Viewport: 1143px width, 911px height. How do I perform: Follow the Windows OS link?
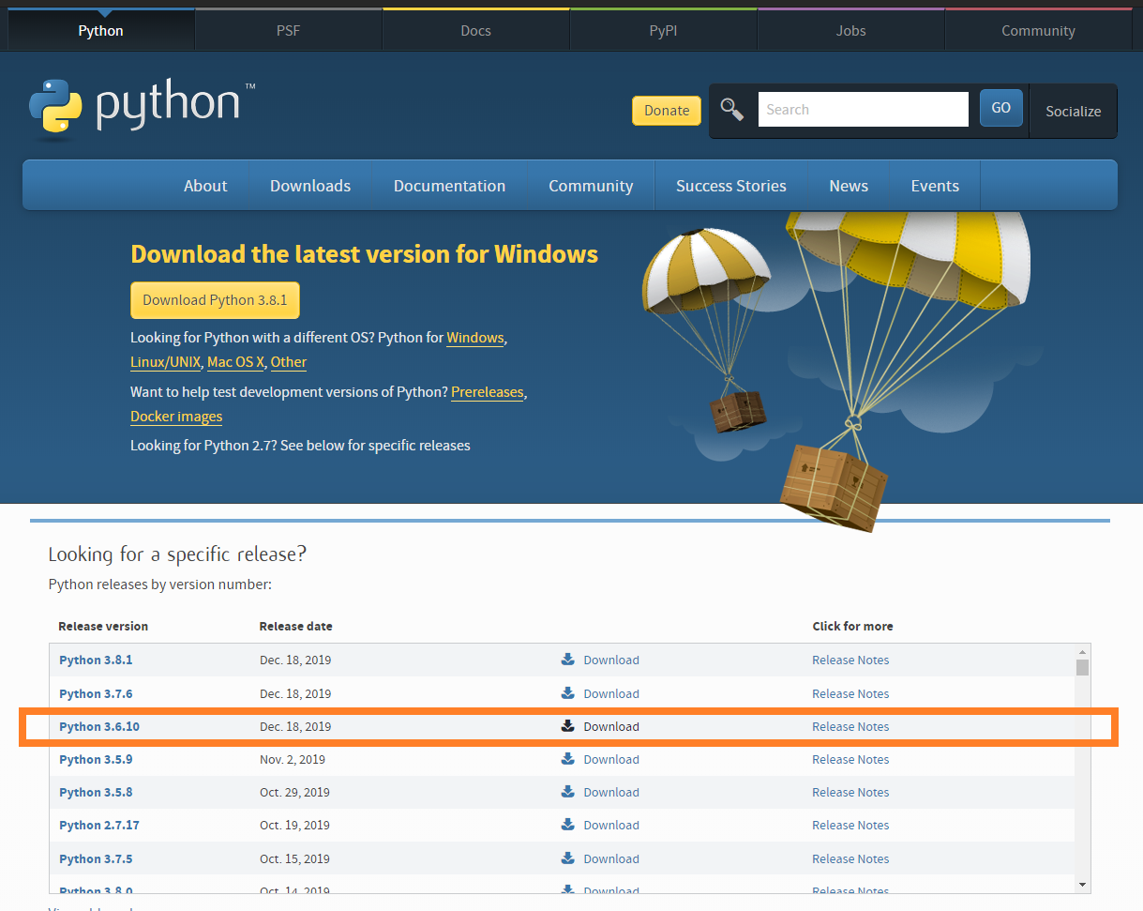tap(475, 338)
